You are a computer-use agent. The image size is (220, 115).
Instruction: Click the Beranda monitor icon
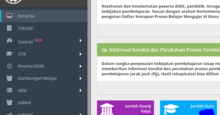coord(9,16)
